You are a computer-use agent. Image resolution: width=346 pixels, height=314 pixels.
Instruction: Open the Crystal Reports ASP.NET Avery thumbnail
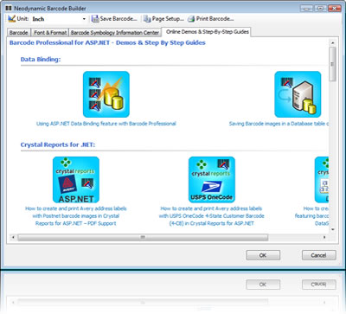pyautogui.click(x=76, y=180)
